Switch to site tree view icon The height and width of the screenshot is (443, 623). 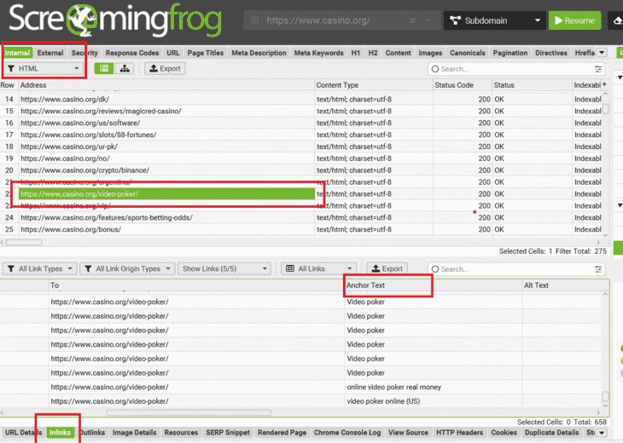[x=125, y=69]
